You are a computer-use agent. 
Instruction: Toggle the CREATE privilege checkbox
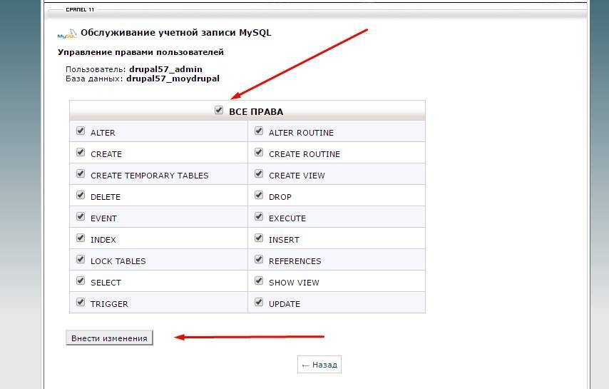point(81,152)
